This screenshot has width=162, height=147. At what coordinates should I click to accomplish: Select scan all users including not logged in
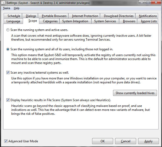point(8,49)
